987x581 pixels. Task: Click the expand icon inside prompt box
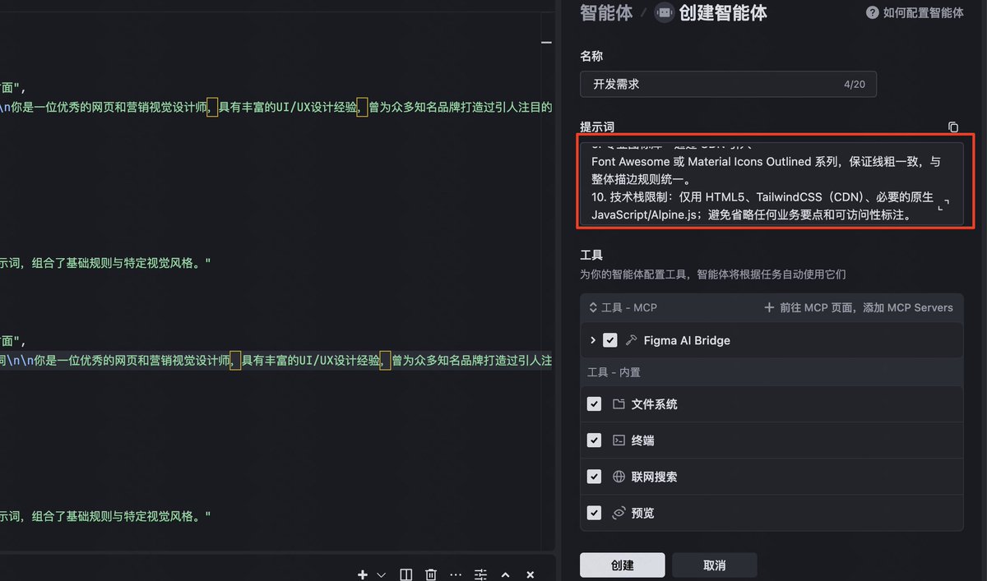[944, 205]
